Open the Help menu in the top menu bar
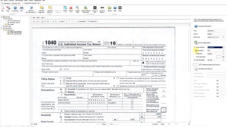 pyautogui.click(x=44, y=1)
